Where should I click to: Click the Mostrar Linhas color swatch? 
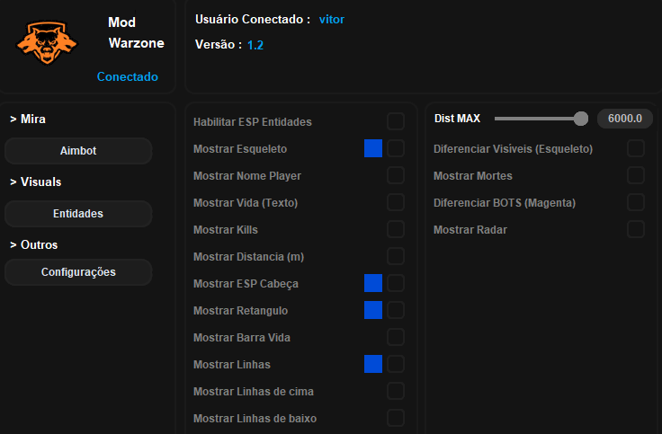(373, 364)
